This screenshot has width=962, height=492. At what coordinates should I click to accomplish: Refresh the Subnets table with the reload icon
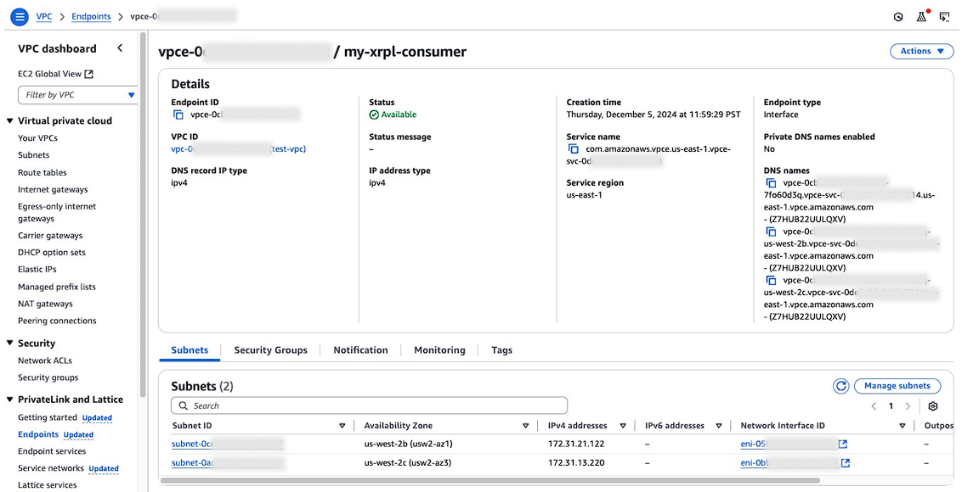[840, 386]
